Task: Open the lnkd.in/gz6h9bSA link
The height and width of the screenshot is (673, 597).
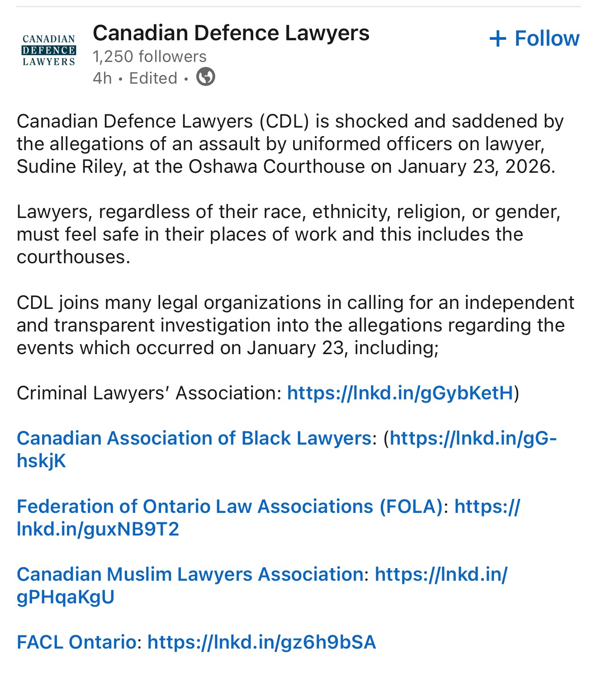Action: click(261, 642)
